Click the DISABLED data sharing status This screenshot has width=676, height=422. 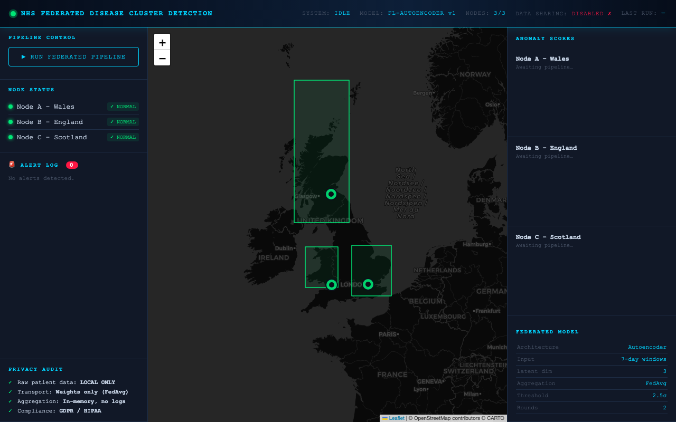[591, 14]
